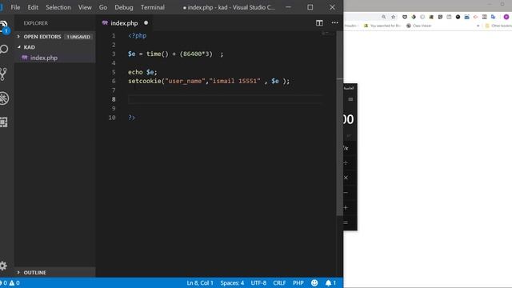Viewport: 512px width, 288px height.
Task: Open notifications bell in status bar
Action: (x=330, y=282)
